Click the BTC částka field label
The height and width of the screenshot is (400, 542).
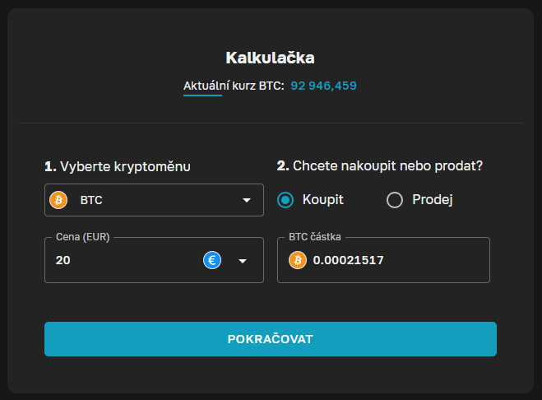[315, 237]
